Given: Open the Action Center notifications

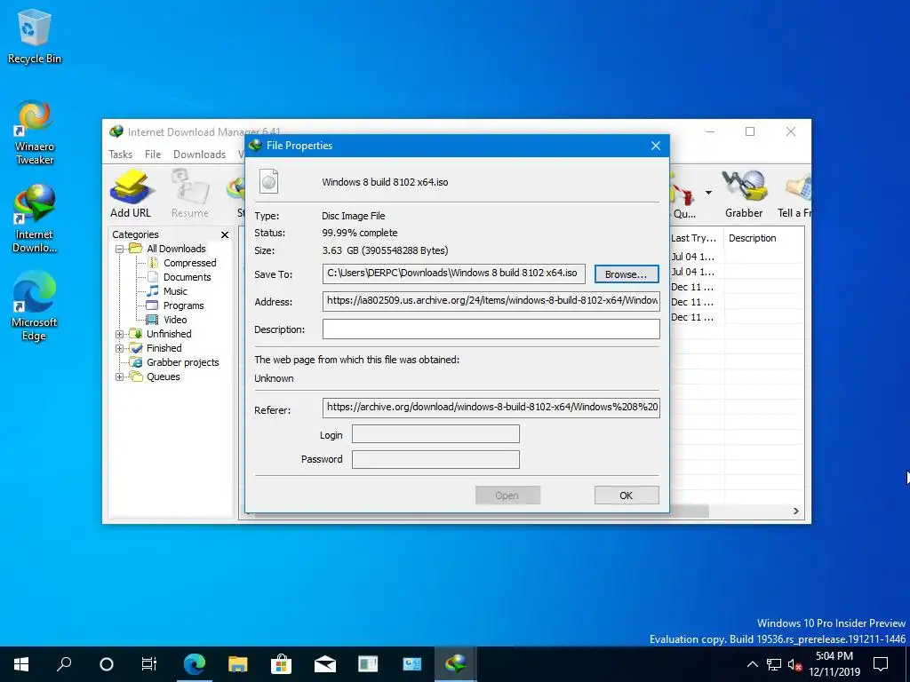Looking at the screenshot, I should point(881,664).
